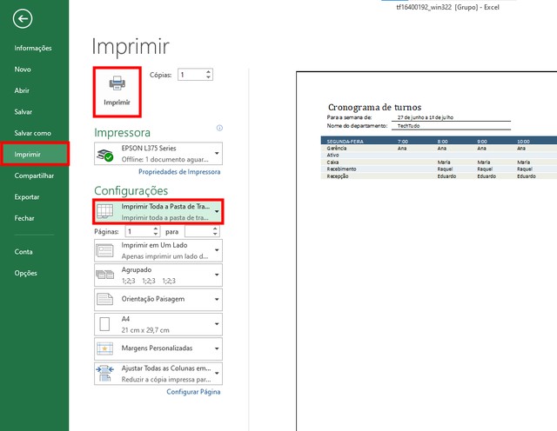Click the Recepção row label in preview

[x=338, y=176]
